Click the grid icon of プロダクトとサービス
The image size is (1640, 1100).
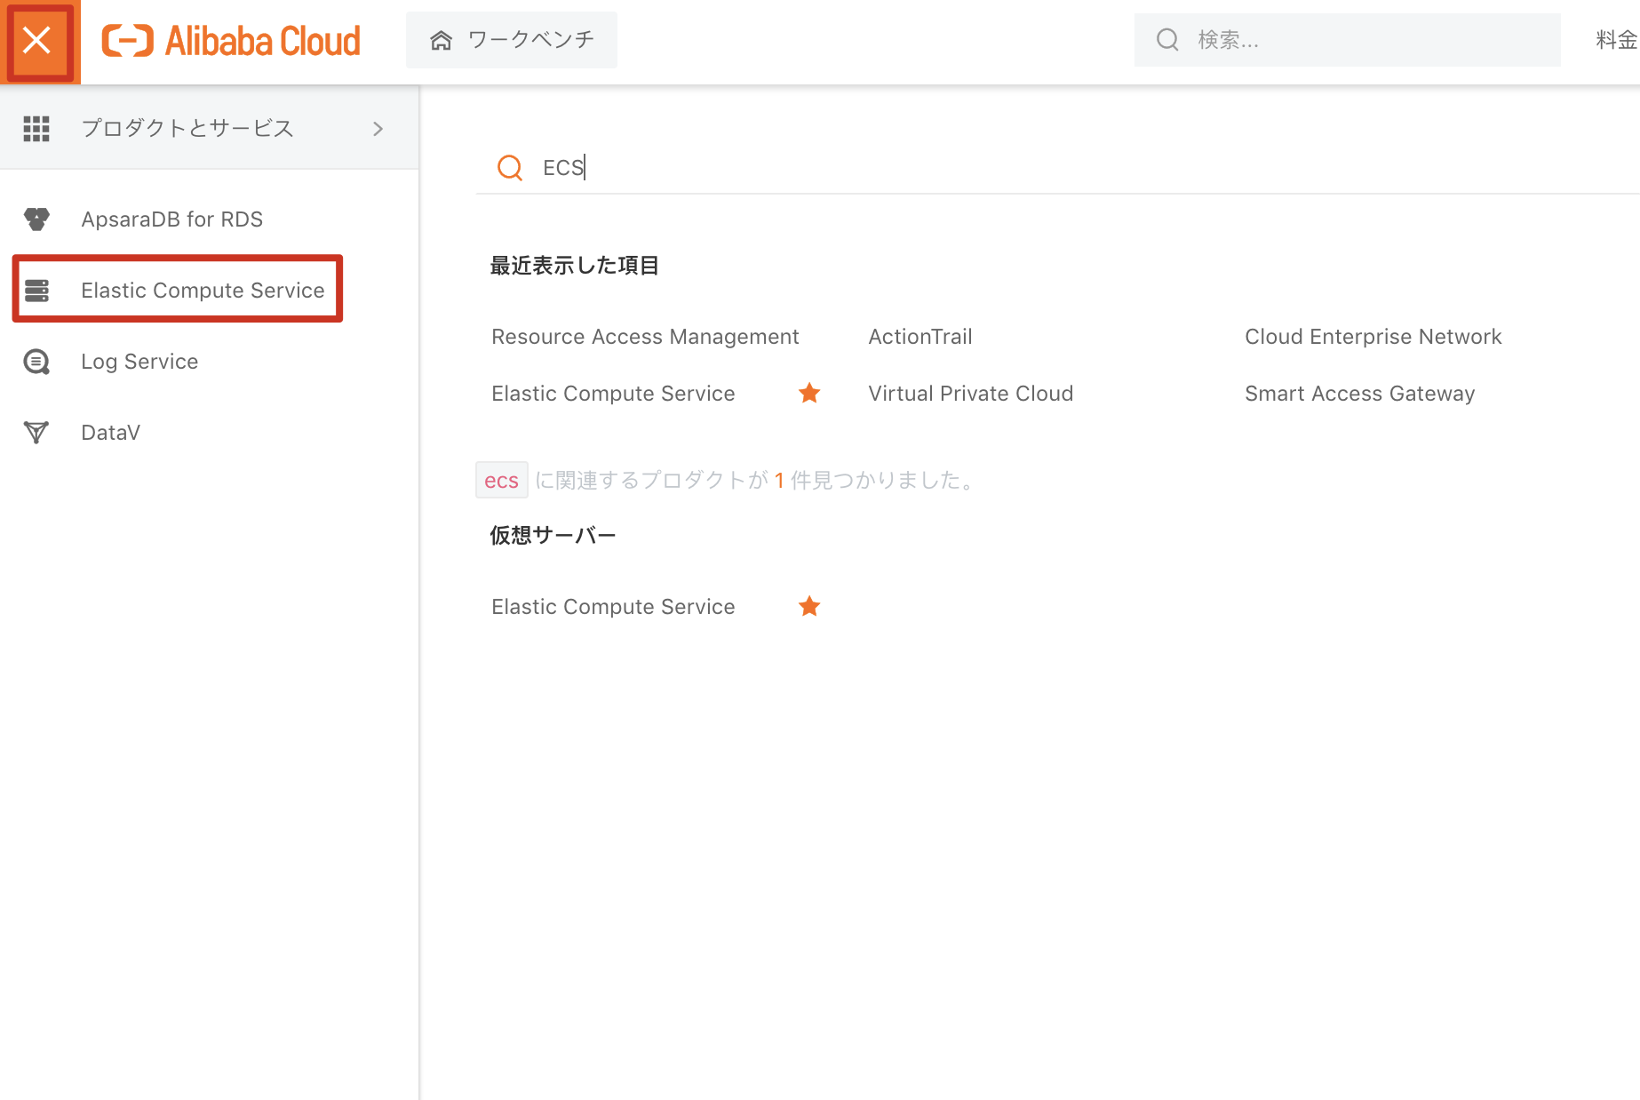click(x=36, y=129)
